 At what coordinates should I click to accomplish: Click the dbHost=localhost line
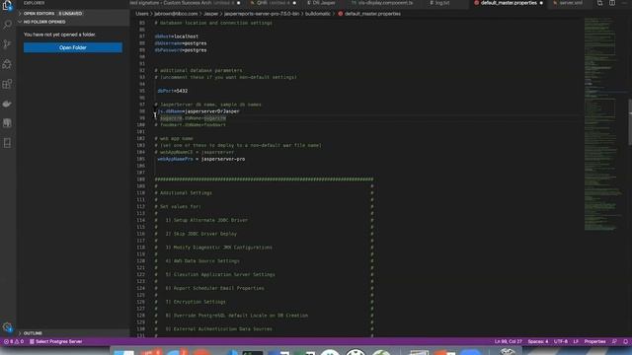176,36
